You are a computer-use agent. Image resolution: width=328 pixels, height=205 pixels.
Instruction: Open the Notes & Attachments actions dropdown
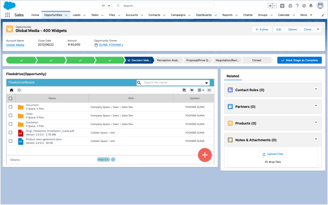(x=316, y=139)
